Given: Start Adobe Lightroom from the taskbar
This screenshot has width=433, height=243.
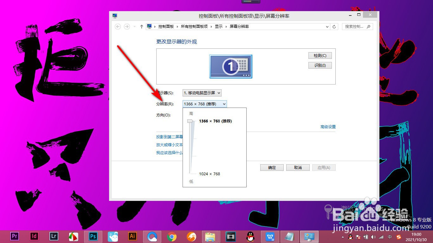Looking at the screenshot, I should (54, 236).
